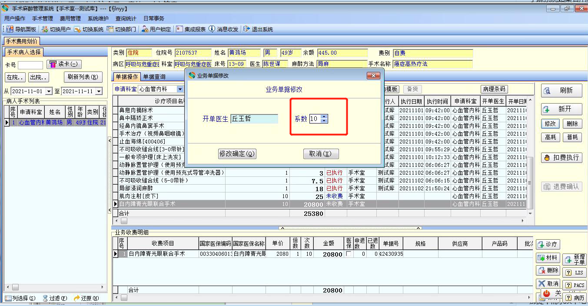Click the 开单医生 field in dialog
The width and height of the screenshot is (588, 306).
click(x=254, y=119)
